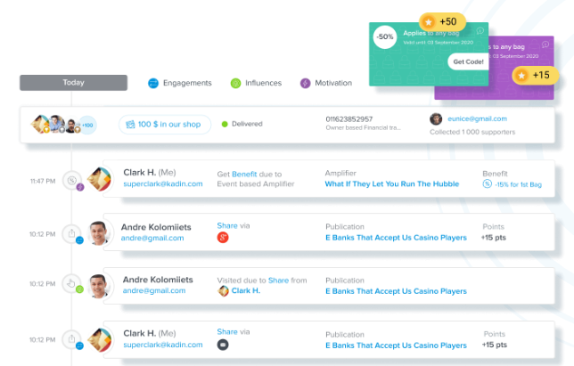Screen dimensions: 574x366
Task: Click the red Google+ share icon
Action: (224, 238)
